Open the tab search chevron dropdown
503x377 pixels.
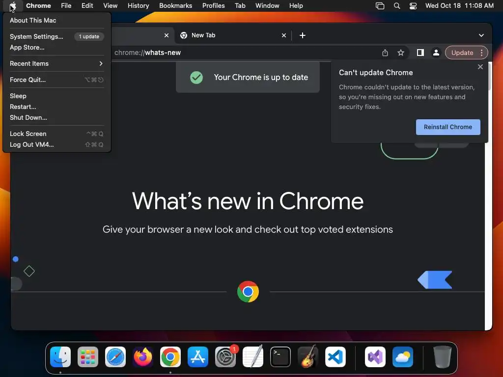481,35
